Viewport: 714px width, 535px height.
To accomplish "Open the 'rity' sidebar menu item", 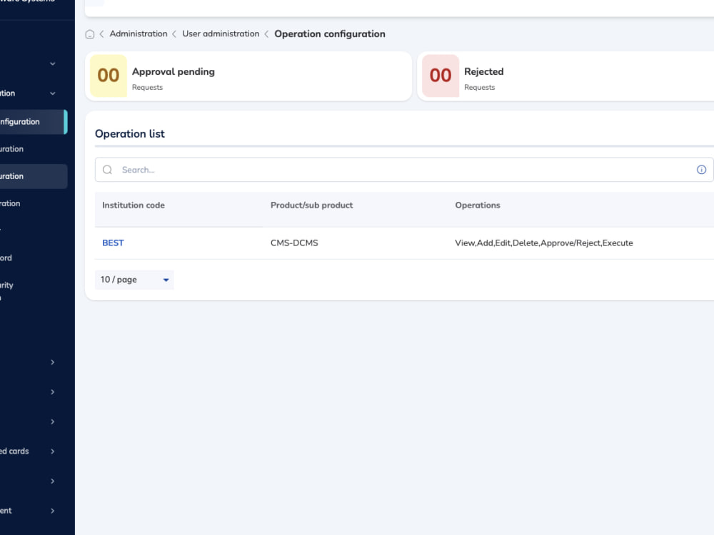I will click(x=7, y=285).
